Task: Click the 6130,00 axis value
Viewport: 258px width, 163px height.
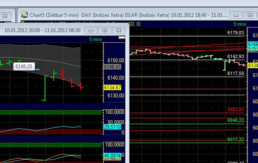Action: (116, 96)
